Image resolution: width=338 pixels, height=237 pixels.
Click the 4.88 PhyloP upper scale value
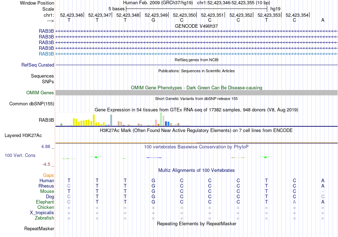point(46,147)
